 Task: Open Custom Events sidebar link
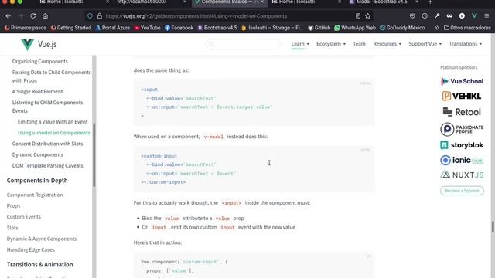(x=24, y=216)
